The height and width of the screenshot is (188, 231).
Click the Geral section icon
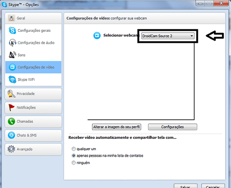11,18
